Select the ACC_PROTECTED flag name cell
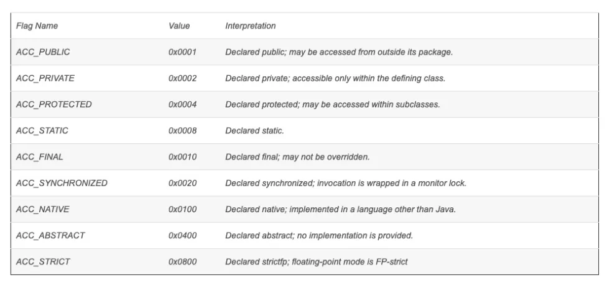The width and height of the screenshot is (607, 283). (x=54, y=105)
